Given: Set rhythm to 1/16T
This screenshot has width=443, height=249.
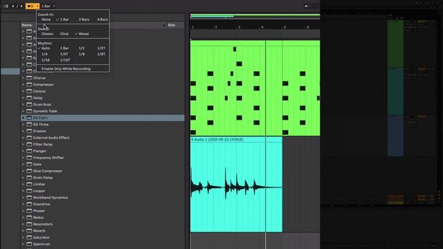Looking at the screenshot, I should pyautogui.click(x=65, y=60).
